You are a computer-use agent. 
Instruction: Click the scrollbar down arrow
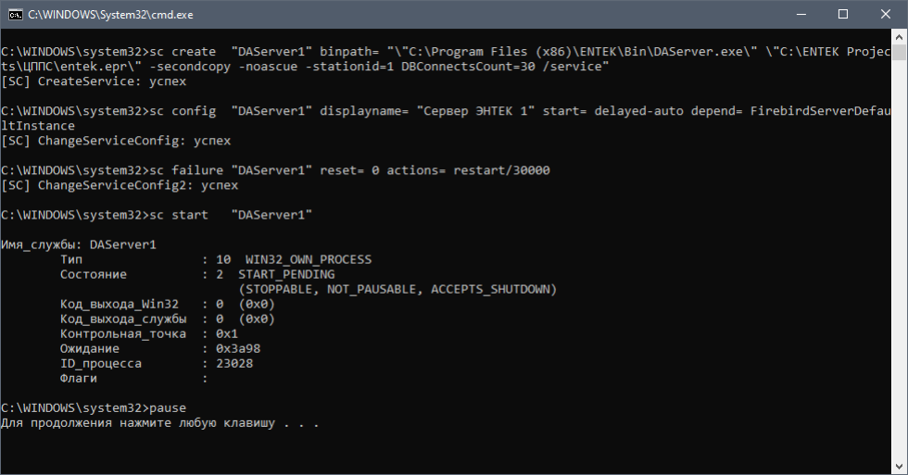pos(900,467)
